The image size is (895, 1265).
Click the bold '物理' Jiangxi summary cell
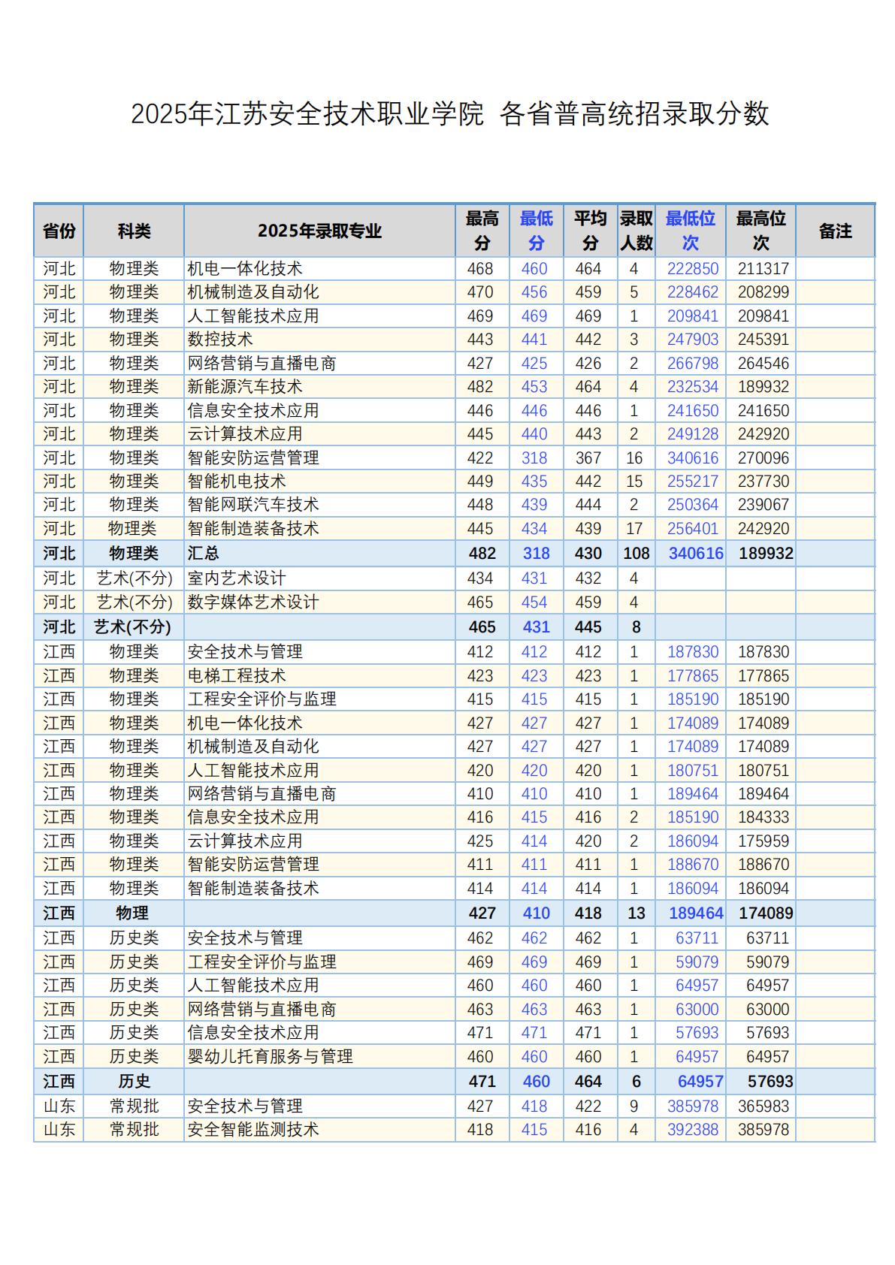[x=132, y=913]
